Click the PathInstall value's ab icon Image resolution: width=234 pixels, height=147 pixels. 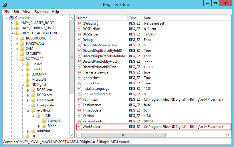80,100
